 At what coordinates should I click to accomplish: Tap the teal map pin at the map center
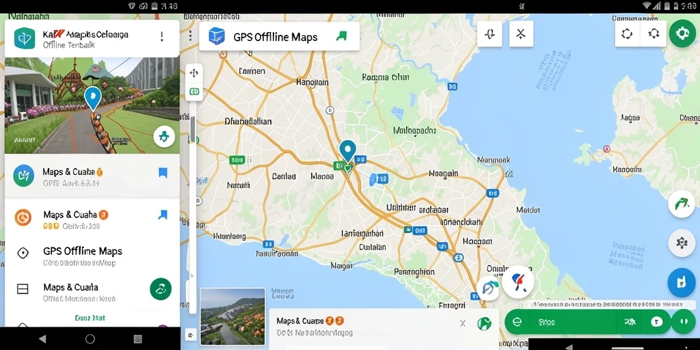pyautogui.click(x=347, y=151)
